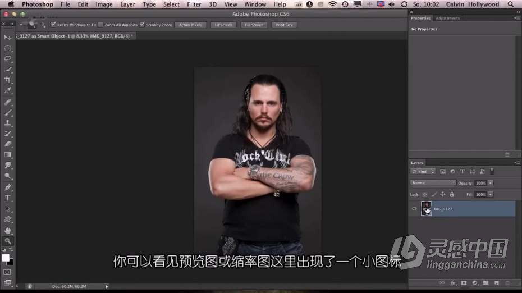Viewport: 522px width, 293px height.
Task: Select the Clone Stamp tool
Action: 8,123
